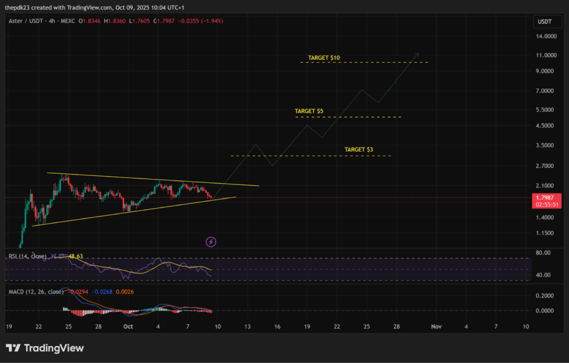The width and height of the screenshot is (569, 363).
Task: Click the TradingView logo at bottom left
Action: [45, 348]
